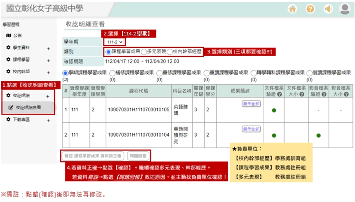This screenshot has width=355, height=202.
Task: Expand 下載專區 with its plus sign
Action: click(x=48, y=121)
